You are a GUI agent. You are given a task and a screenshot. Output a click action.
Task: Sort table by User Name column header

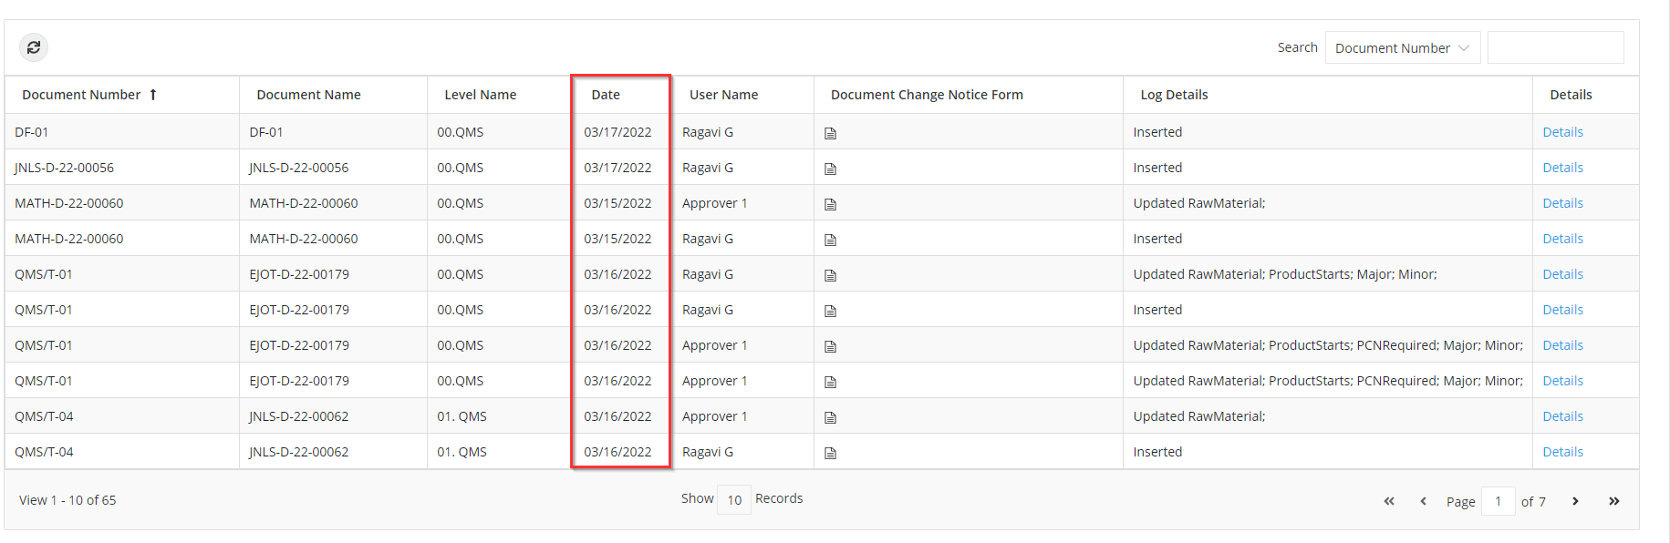723,95
